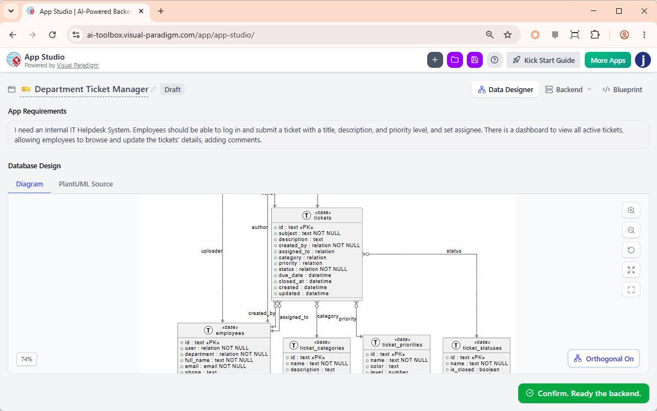Select the ticket_priorities table header
This screenshot has width=657, height=411.
click(x=396, y=342)
